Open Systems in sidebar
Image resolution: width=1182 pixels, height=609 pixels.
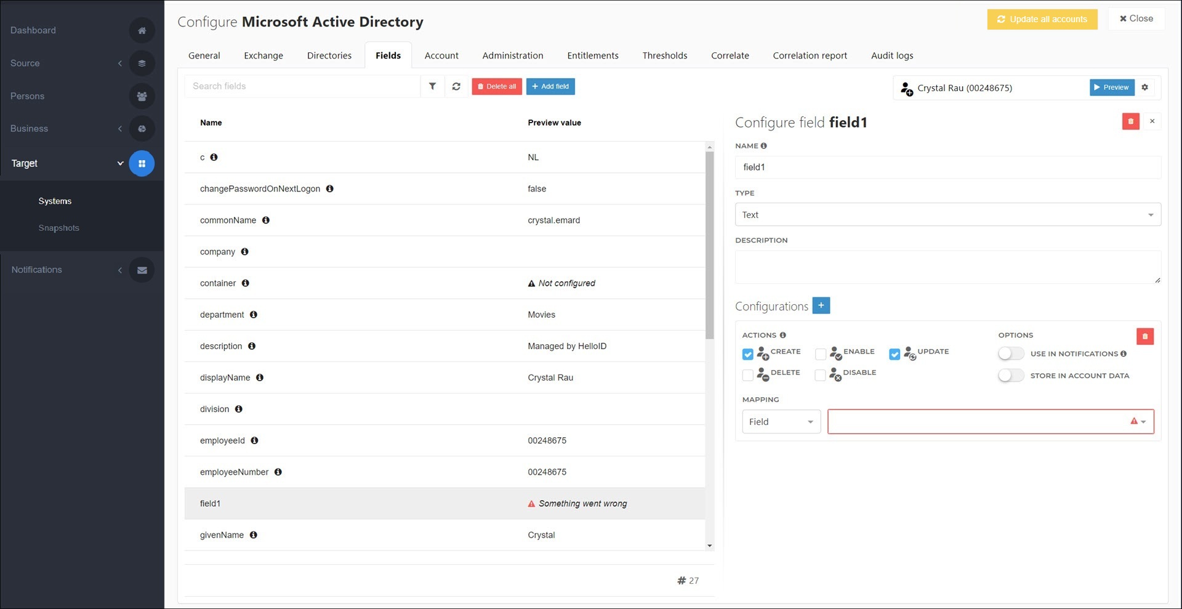(x=55, y=201)
